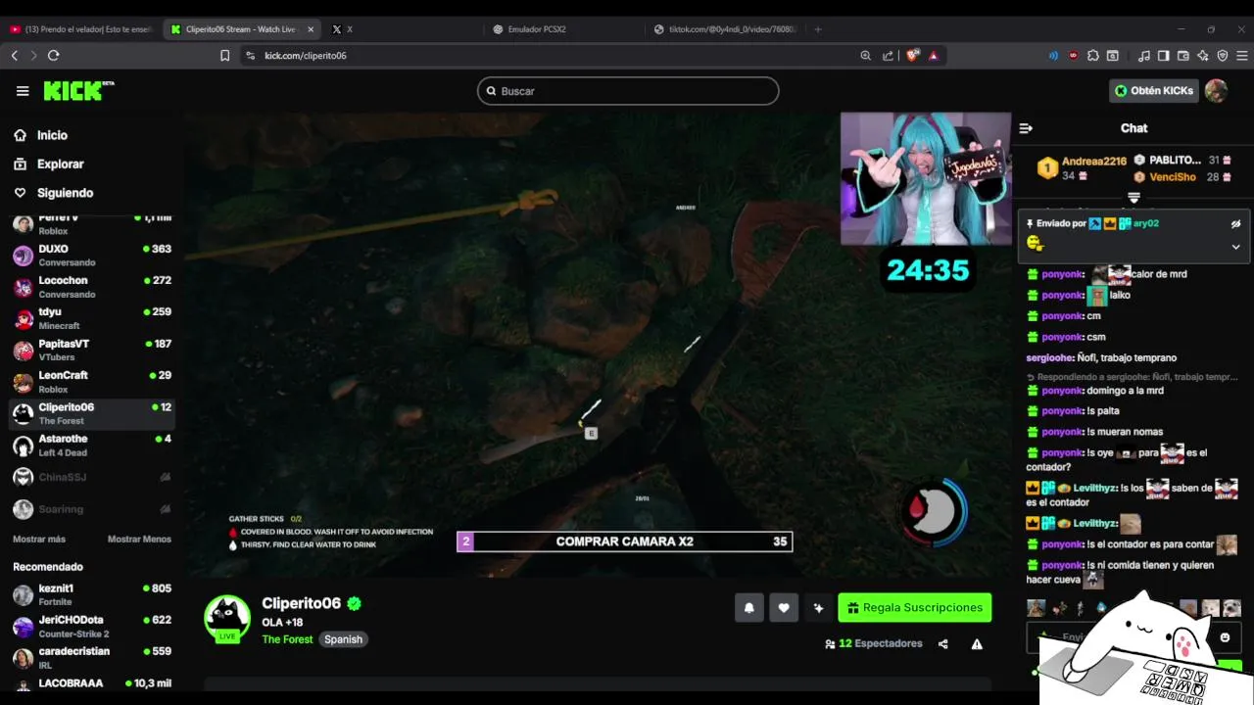
Task: Click the Buscar search field
Action: pos(628,91)
